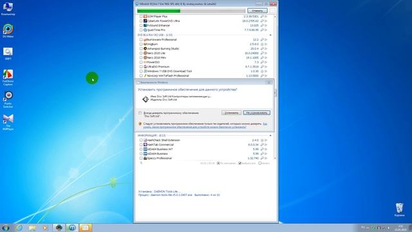Click Install button in Windows Security dialog
The height and width of the screenshot is (232, 412).
tap(231, 113)
